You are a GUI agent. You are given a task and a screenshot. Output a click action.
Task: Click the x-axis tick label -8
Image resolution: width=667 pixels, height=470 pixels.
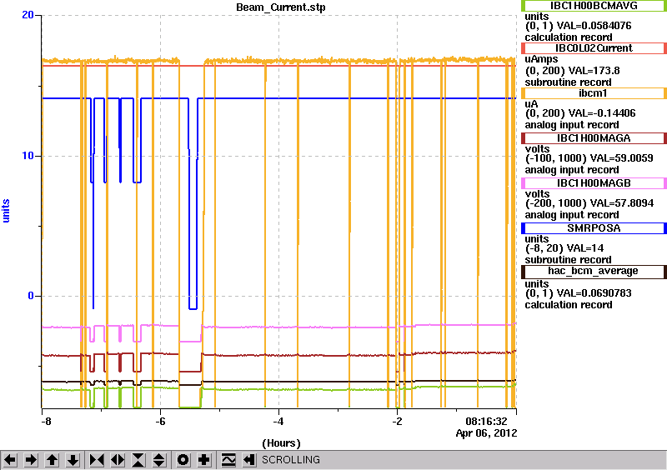(x=46, y=422)
